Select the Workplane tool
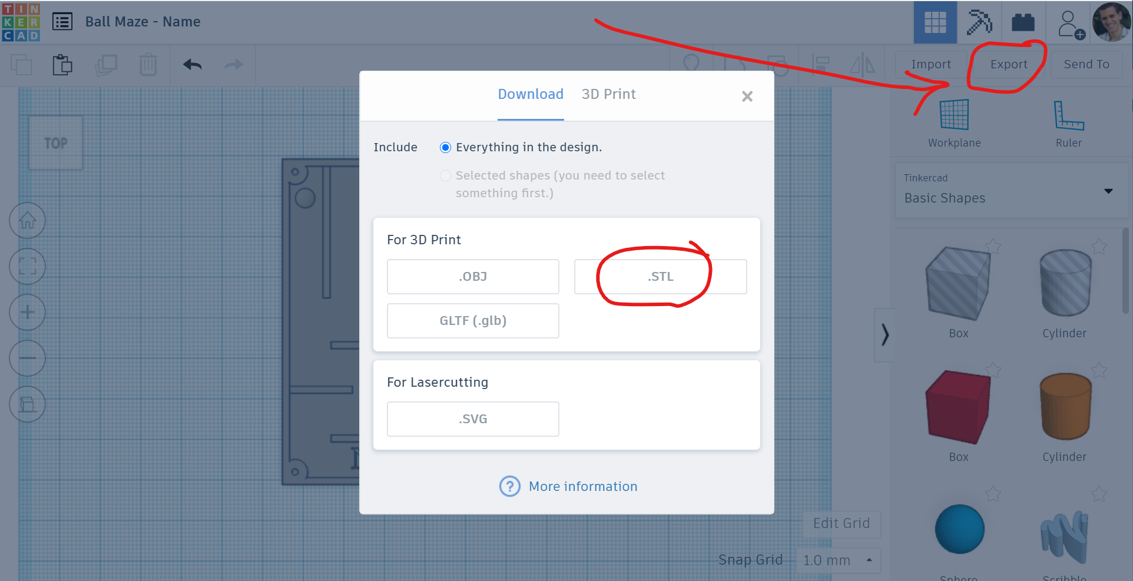Screen dimensions: 1133x581 click(955, 123)
